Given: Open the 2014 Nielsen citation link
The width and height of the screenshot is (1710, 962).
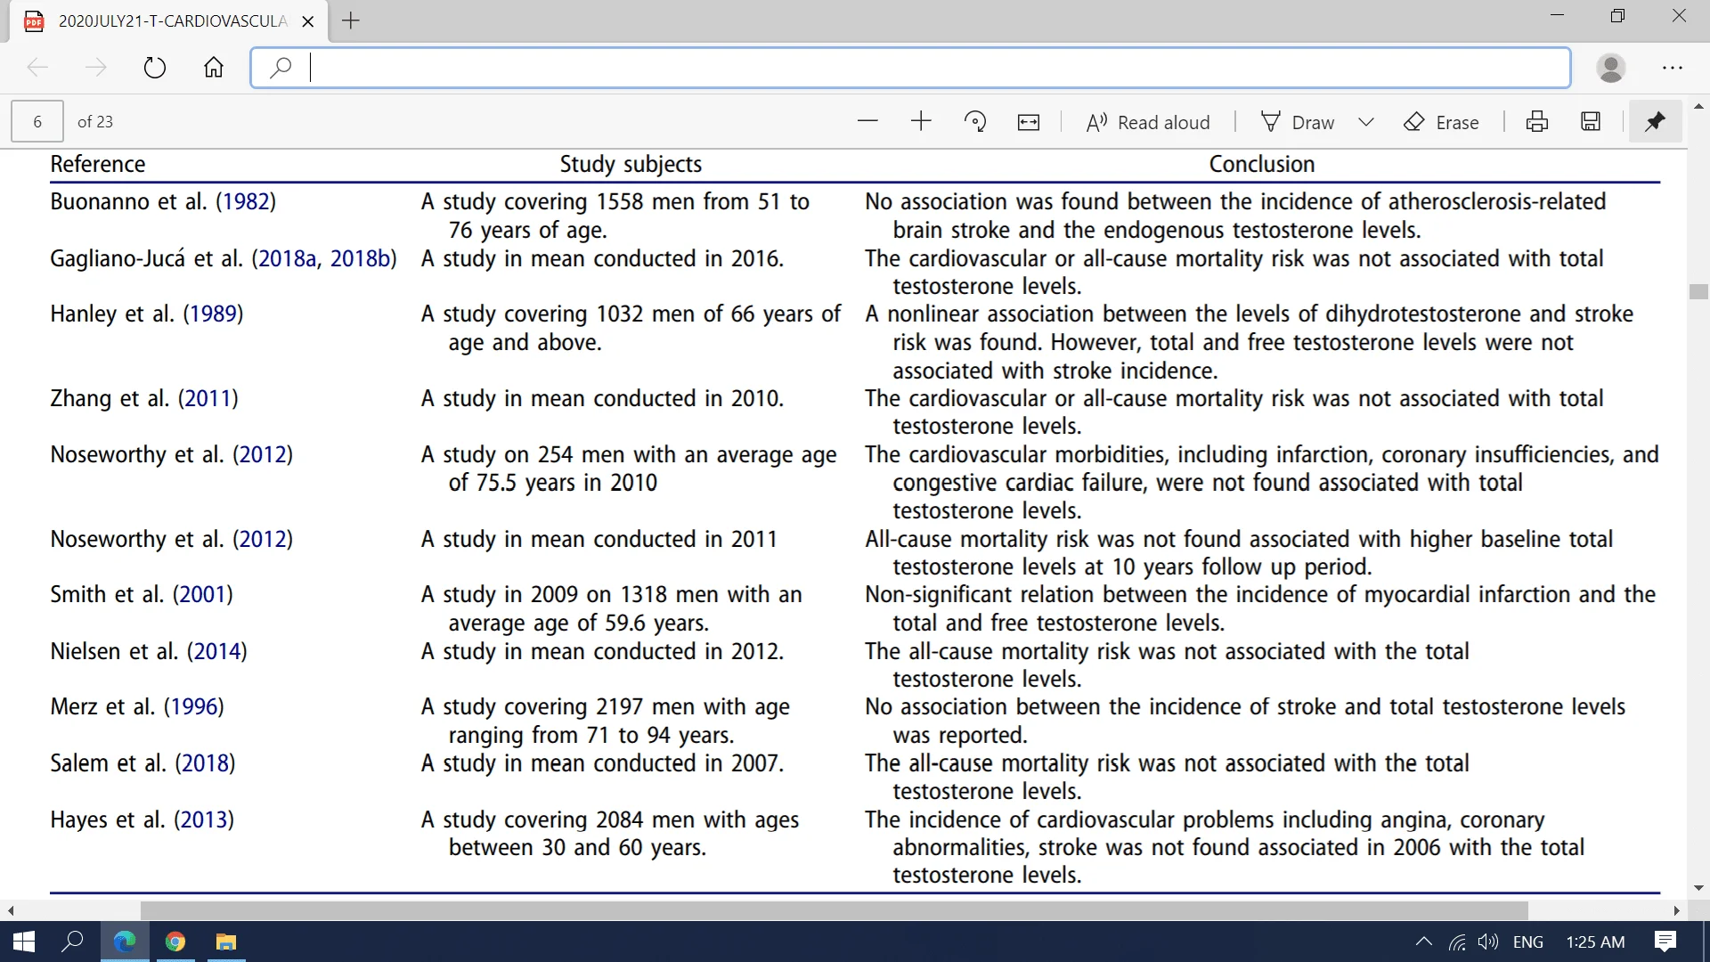Looking at the screenshot, I should (x=217, y=652).
